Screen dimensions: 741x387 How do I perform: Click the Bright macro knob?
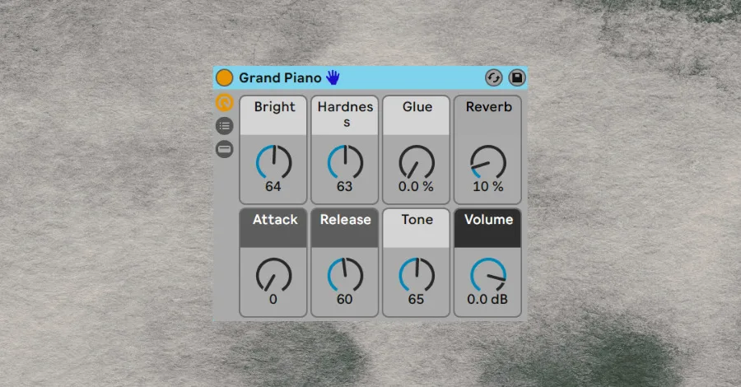273,162
